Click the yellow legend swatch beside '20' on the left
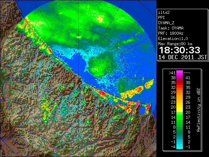Screen dimensions: 209x157 (x=180, y=107)
